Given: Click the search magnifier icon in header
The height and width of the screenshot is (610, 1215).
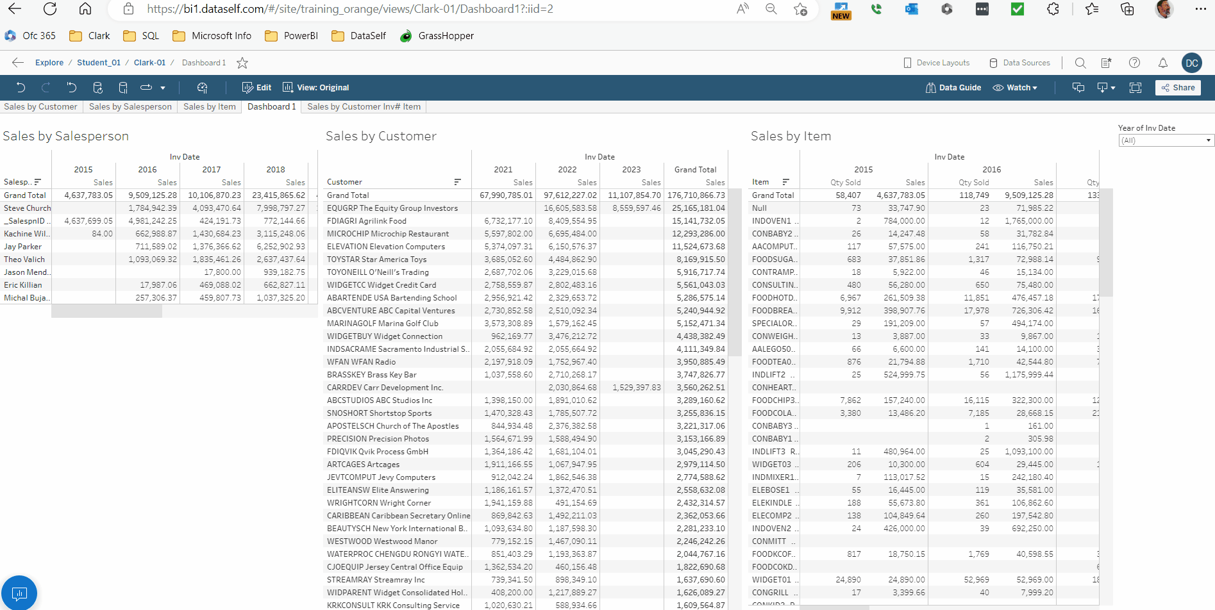Looking at the screenshot, I should pyautogui.click(x=1080, y=63).
